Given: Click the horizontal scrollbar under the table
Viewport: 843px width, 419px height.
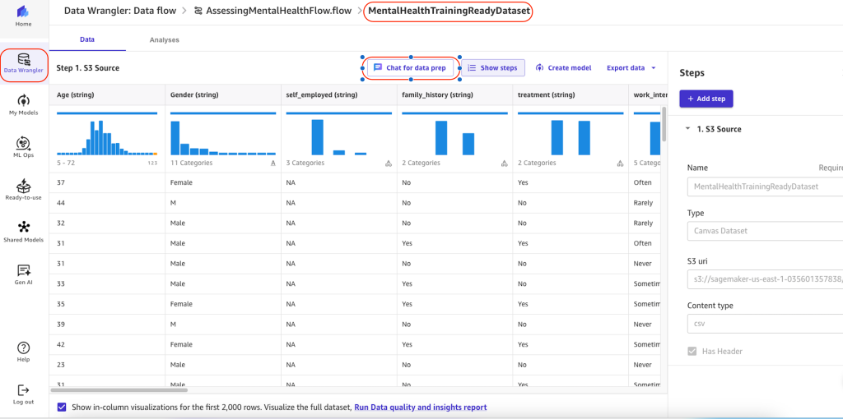Looking at the screenshot, I should (x=119, y=390).
